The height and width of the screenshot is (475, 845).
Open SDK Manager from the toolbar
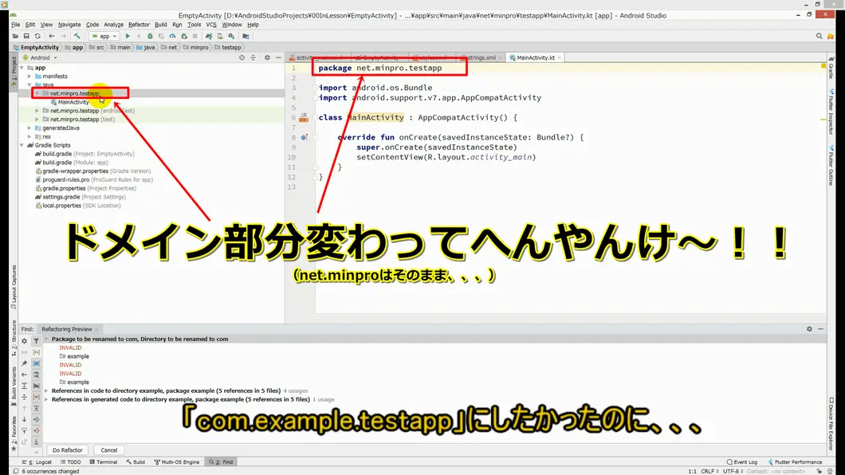pos(231,36)
